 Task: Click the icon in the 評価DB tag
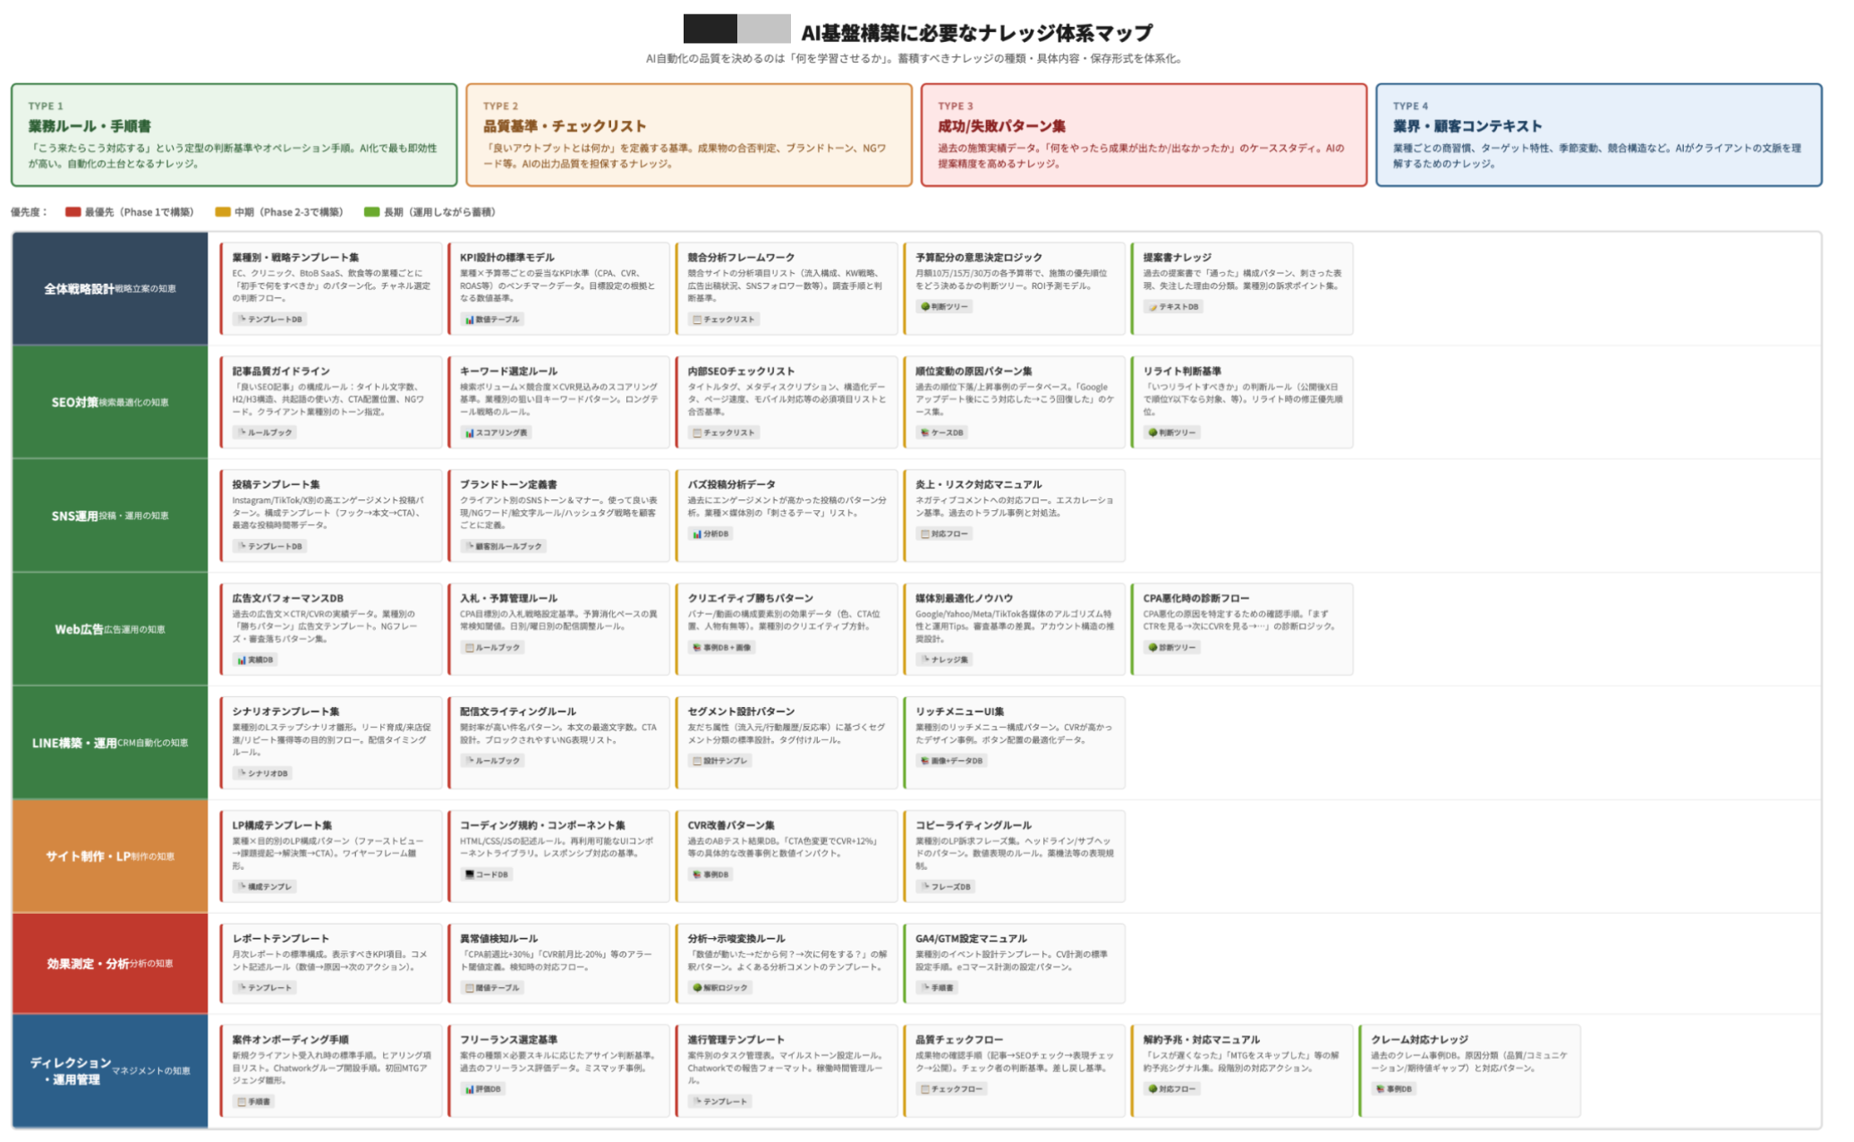tap(470, 1089)
